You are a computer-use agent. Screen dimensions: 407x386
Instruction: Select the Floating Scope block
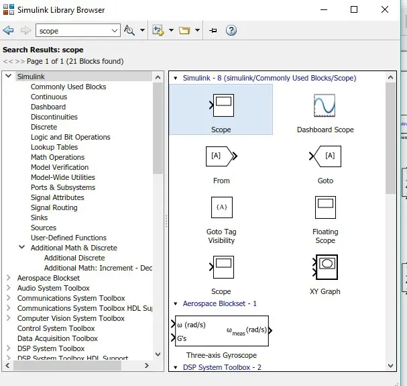[x=325, y=208]
